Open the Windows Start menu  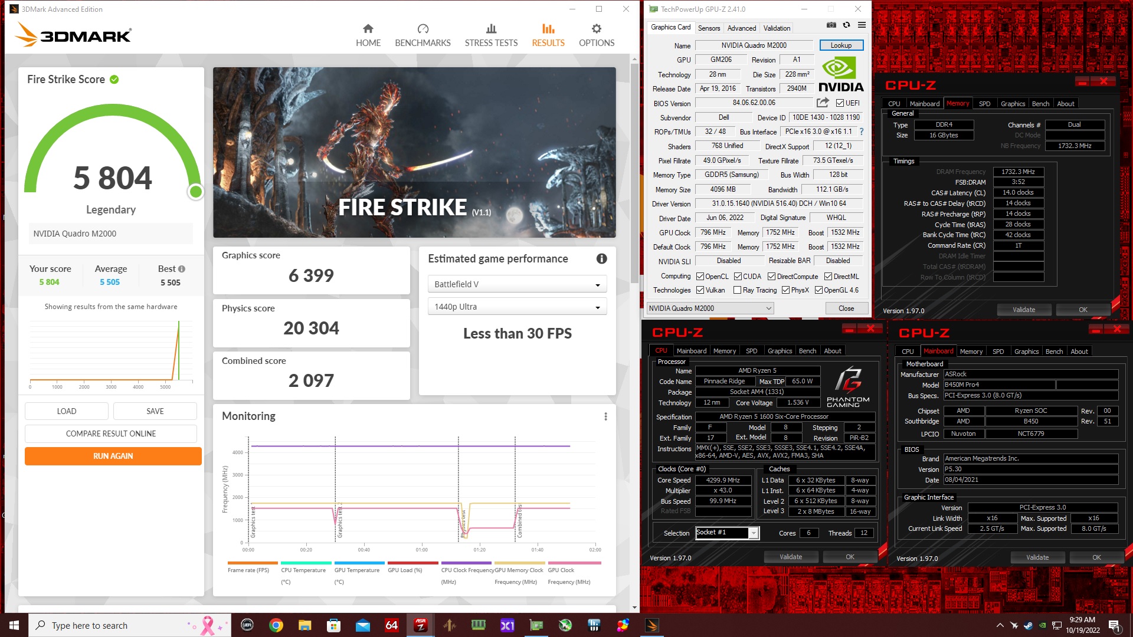pyautogui.click(x=14, y=625)
